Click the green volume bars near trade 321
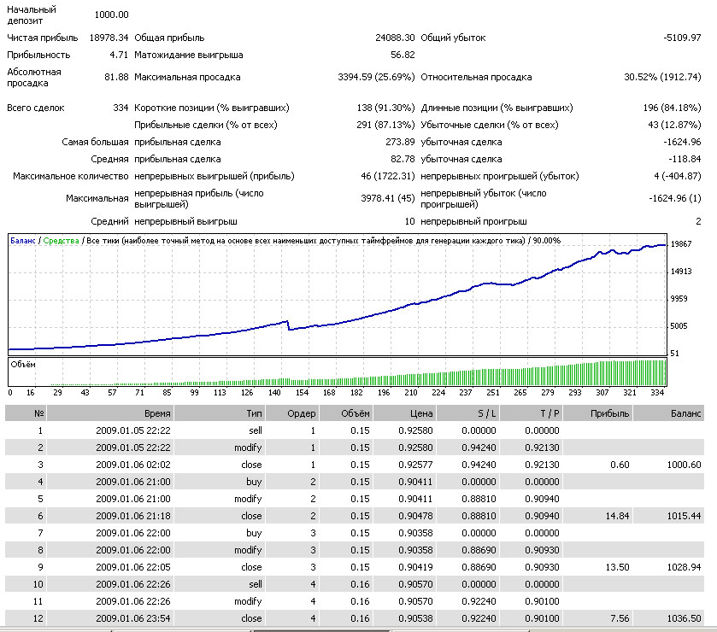 pyautogui.click(x=630, y=373)
